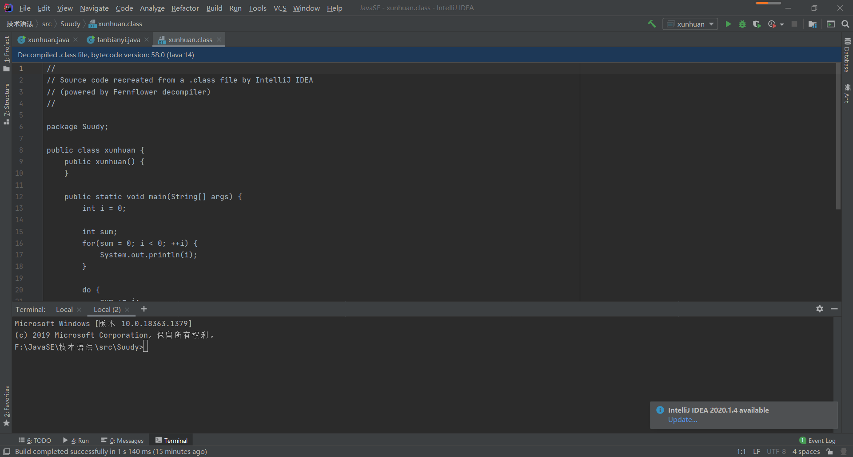Screen dimensions: 853x457
Task: Toggle the Ant tool window
Action: (847, 93)
